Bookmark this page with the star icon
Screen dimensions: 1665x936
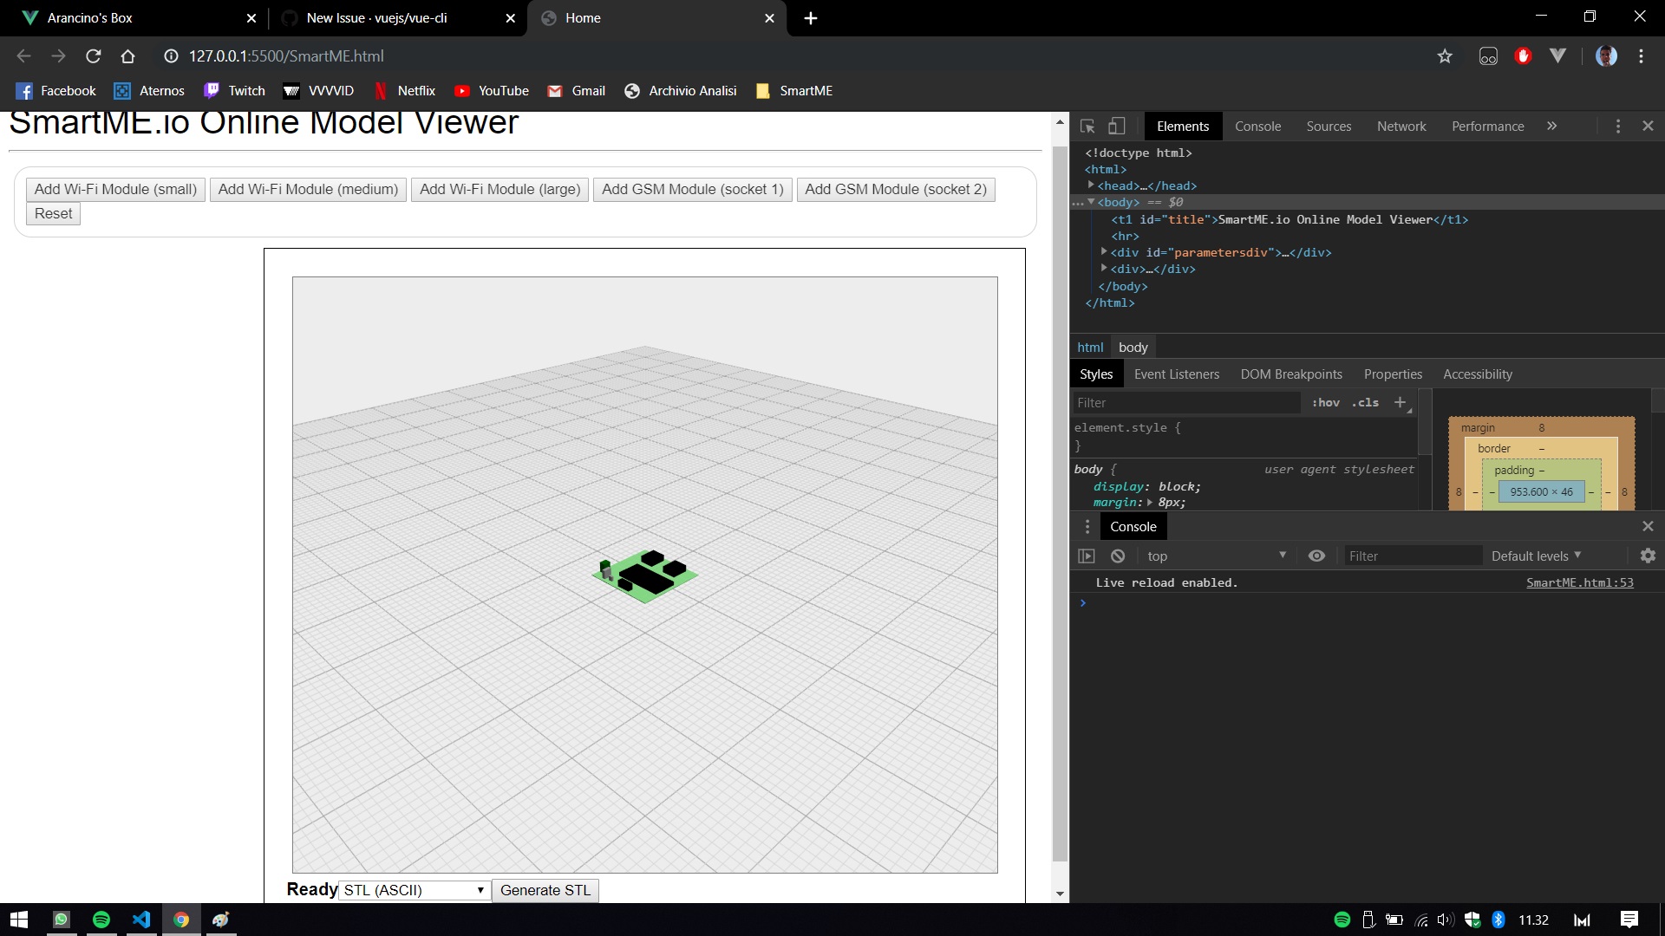[x=1444, y=56]
